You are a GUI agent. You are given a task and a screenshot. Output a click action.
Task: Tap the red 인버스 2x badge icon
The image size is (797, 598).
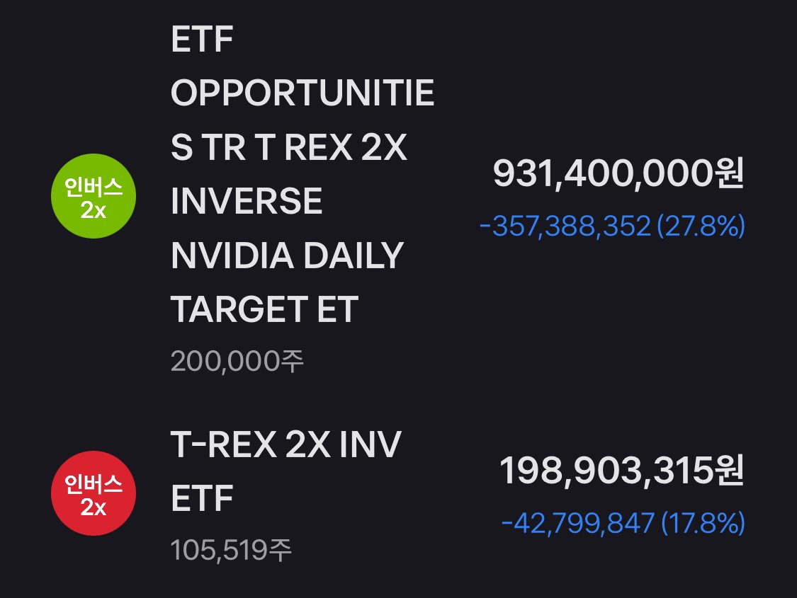point(94,493)
